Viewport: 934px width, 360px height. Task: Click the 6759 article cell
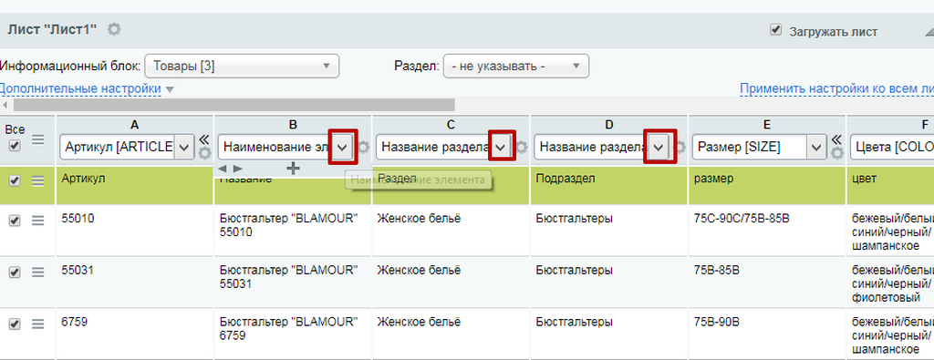[x=135, y=334]
